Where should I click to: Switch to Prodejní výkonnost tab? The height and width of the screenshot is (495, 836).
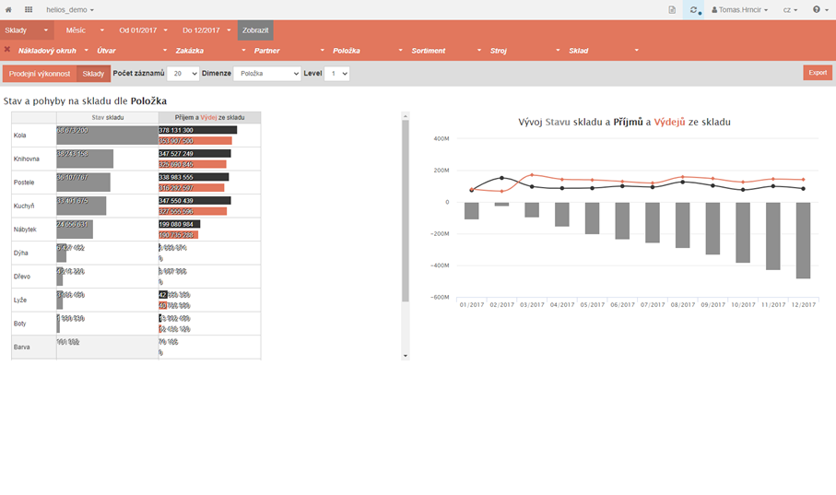pos(40,73)
